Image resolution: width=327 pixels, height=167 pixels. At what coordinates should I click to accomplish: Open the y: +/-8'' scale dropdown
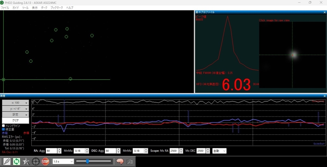(x=15, y=109)
